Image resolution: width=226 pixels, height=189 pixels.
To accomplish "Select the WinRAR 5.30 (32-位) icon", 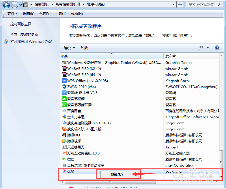I will click(64, 68).
